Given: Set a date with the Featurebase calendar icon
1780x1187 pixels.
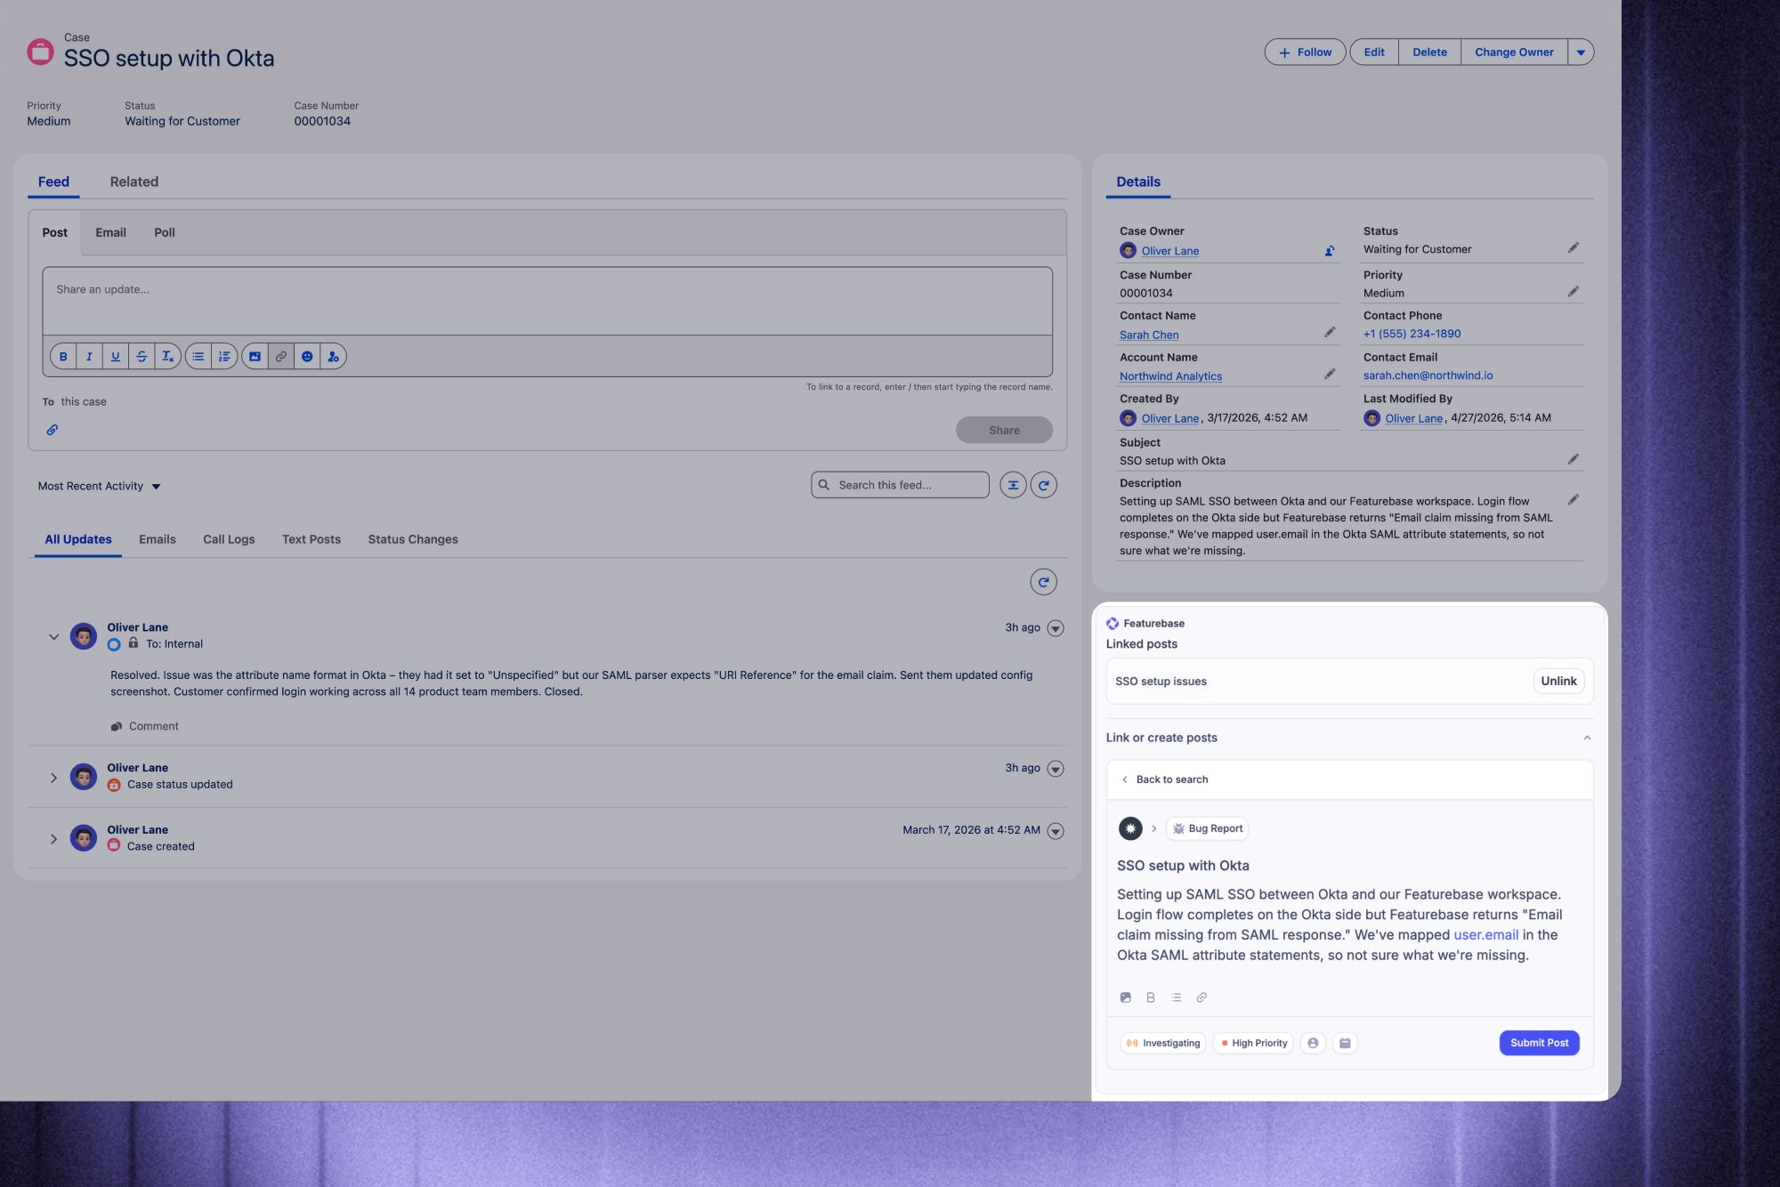Looking at the screenshot, I should pos(1345,1043).
